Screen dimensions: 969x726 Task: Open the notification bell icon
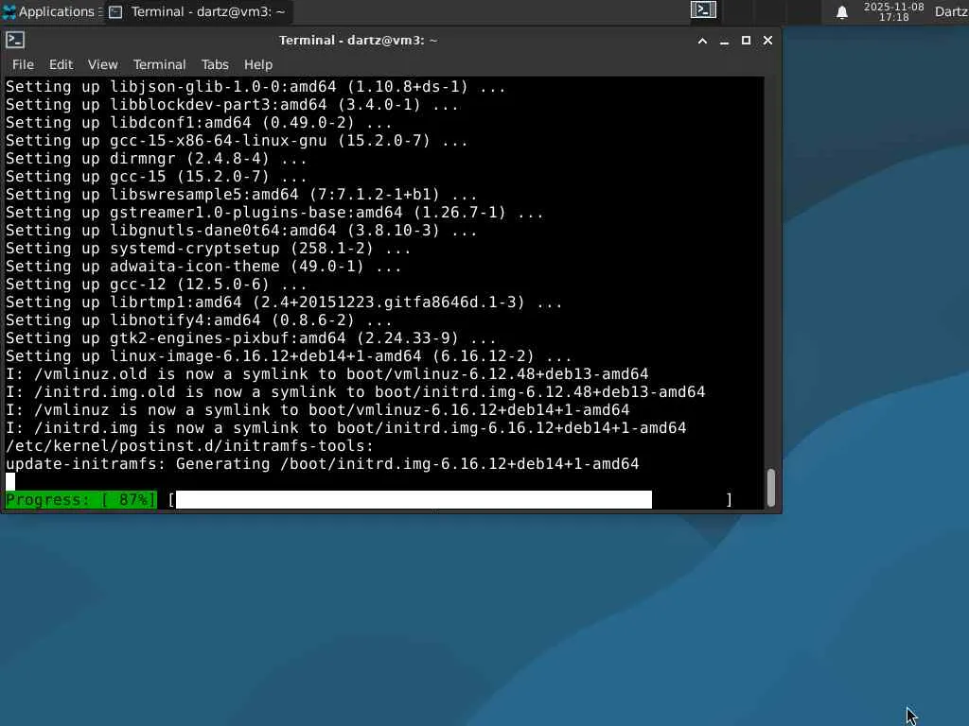click(841, 11)
